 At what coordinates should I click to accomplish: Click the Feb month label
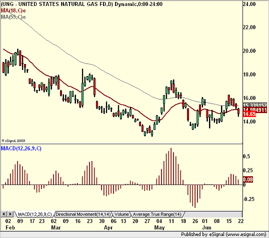coord(10,227)
